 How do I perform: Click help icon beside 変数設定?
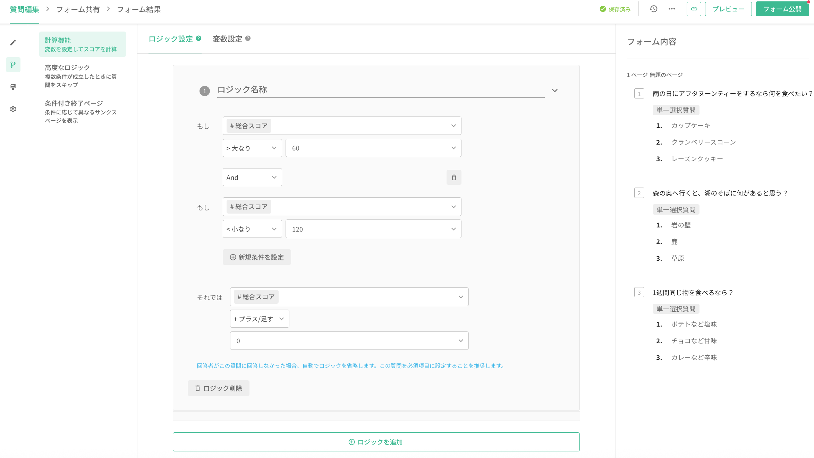pos(248,38)
